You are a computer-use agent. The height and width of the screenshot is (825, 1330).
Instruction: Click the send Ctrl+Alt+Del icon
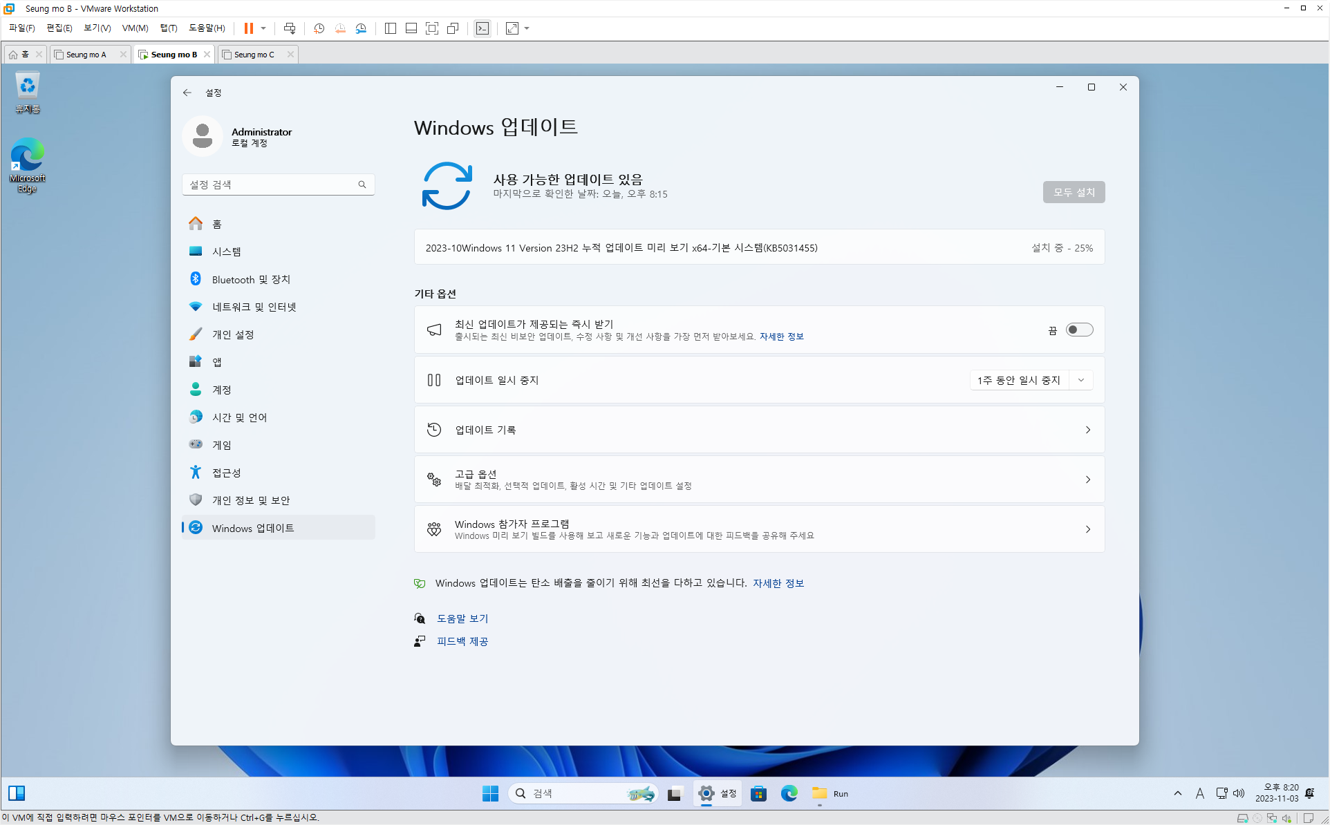(290, 28)
